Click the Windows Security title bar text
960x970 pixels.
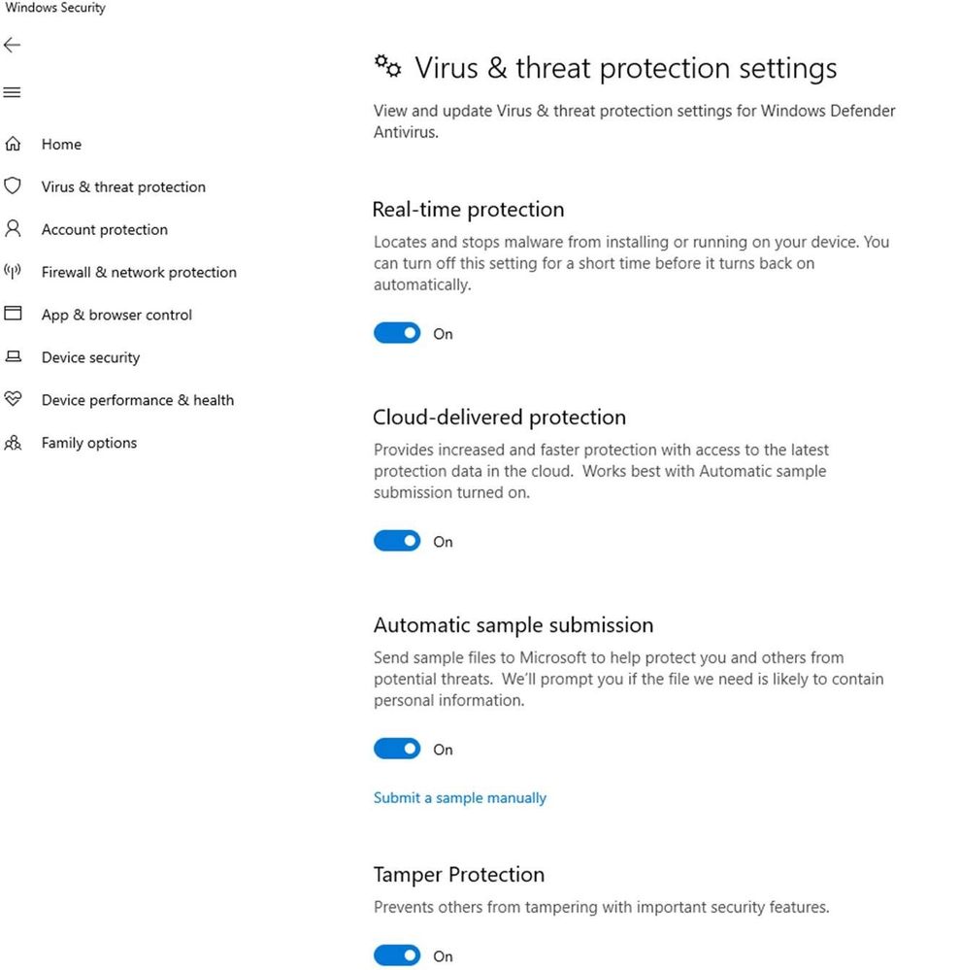pyautogui.click(x=55, y=8)
